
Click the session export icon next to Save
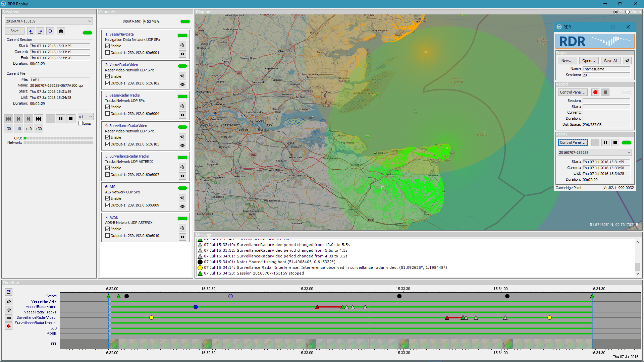40,31
